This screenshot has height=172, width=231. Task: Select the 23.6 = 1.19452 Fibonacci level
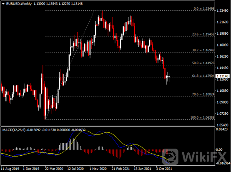(203, 34)
